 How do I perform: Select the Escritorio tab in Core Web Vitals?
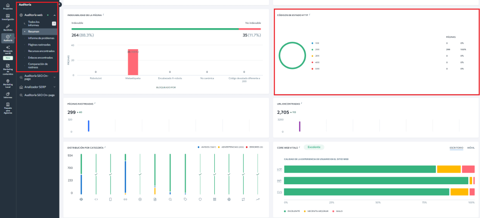coord(456,148)
